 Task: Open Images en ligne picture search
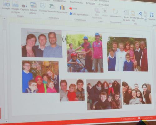(x=15, y=7)
